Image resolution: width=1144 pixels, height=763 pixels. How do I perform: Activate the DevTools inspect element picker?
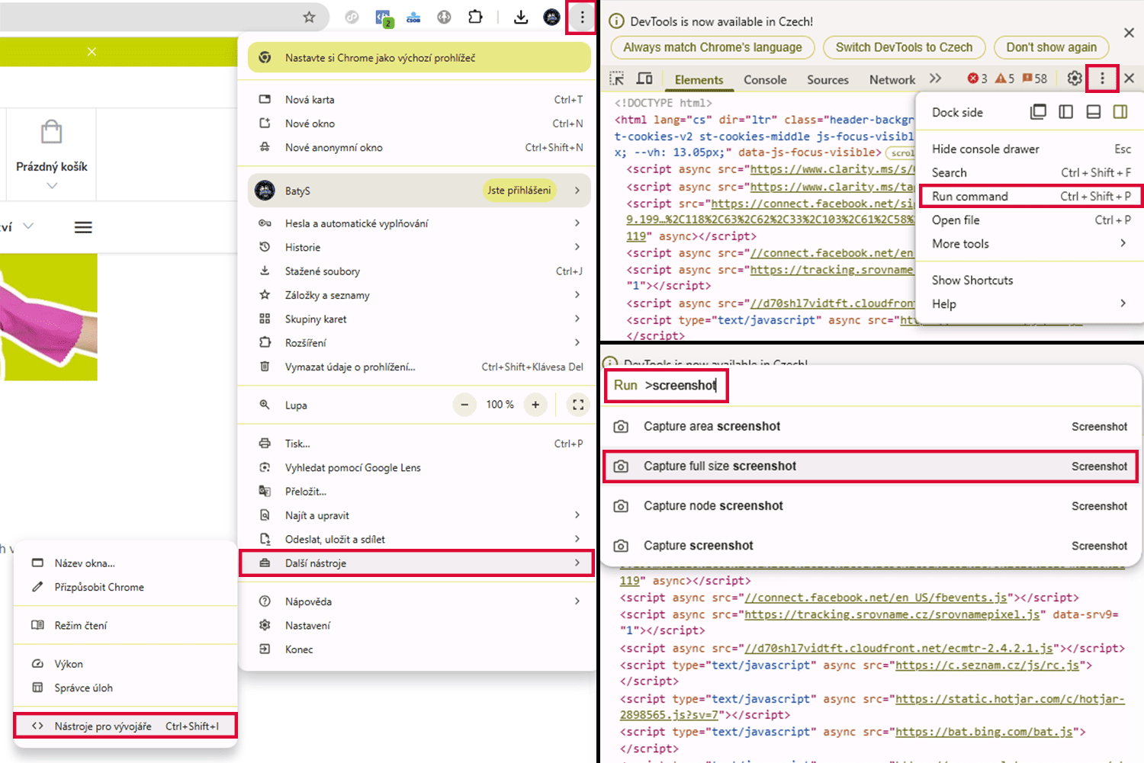click(617, 79)
